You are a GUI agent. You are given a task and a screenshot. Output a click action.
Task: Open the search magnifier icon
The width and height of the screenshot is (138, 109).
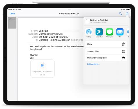coord(120,14)
